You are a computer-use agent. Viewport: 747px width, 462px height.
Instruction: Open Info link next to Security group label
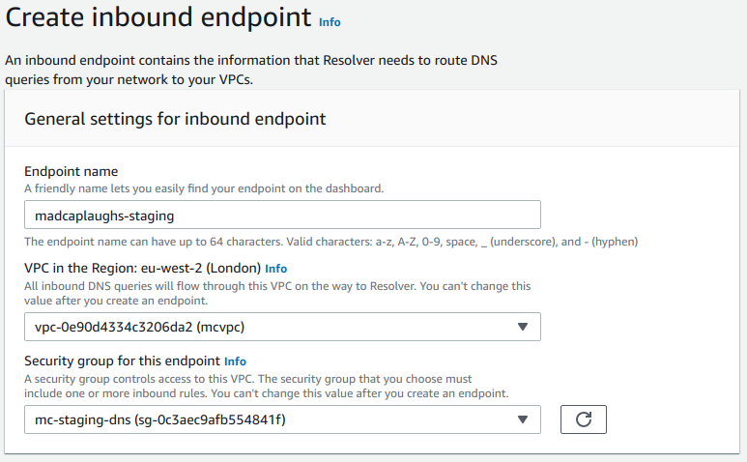pyautogui.click(x=235, y=361)
